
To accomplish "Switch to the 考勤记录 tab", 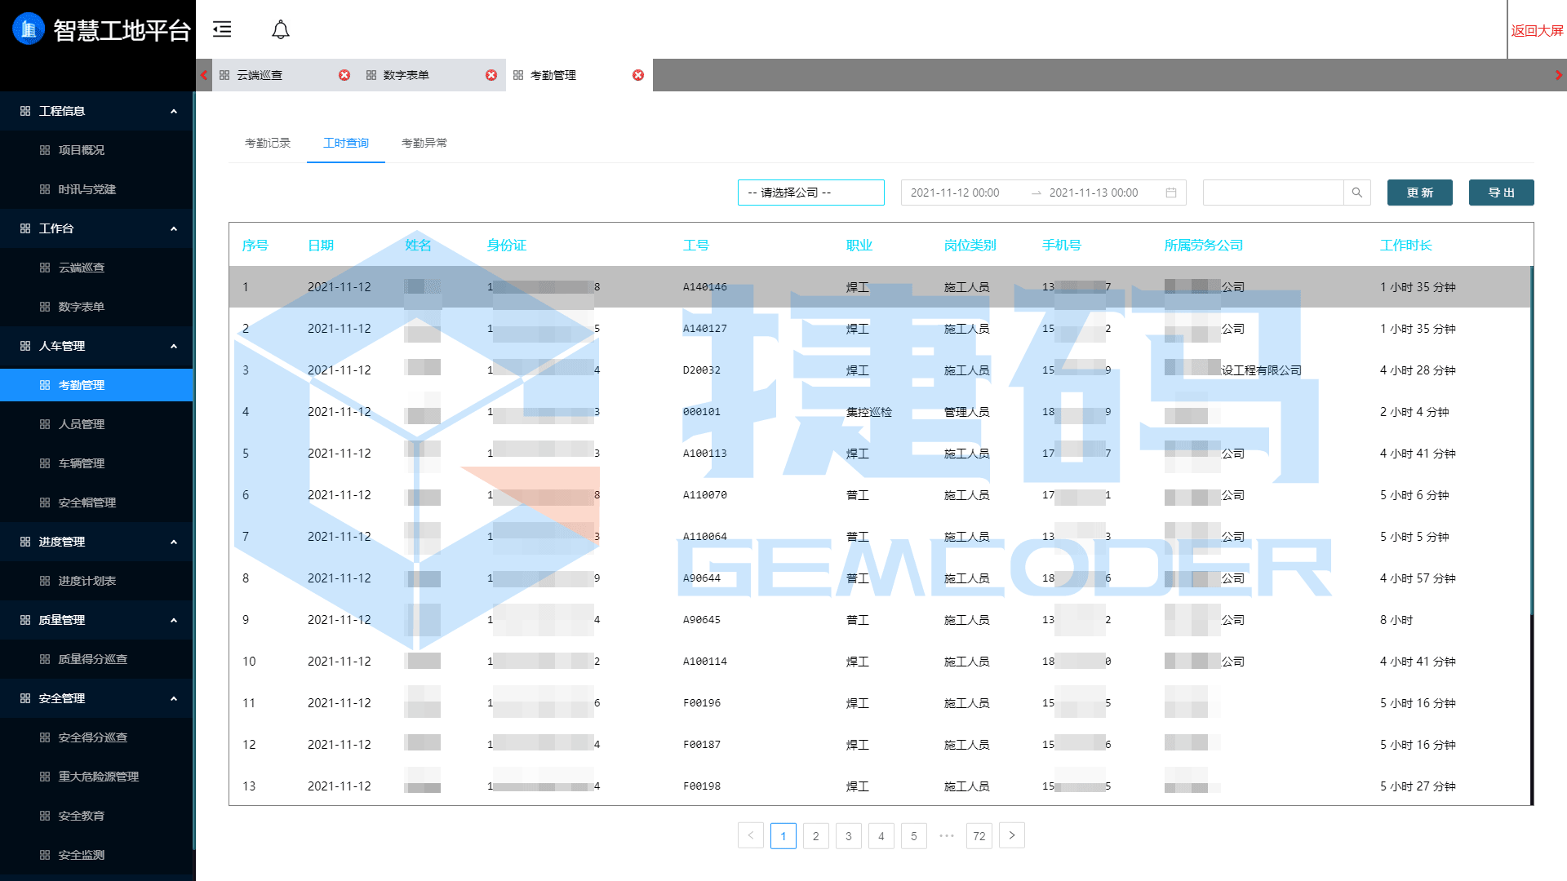I will click(266, 143).
